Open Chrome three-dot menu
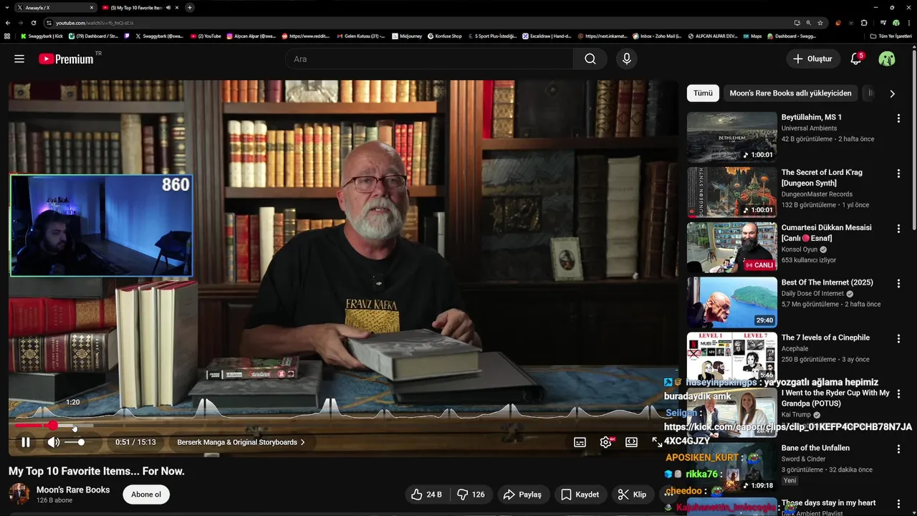This screenshot has height=516, width=917. click(x=908, y=23)
